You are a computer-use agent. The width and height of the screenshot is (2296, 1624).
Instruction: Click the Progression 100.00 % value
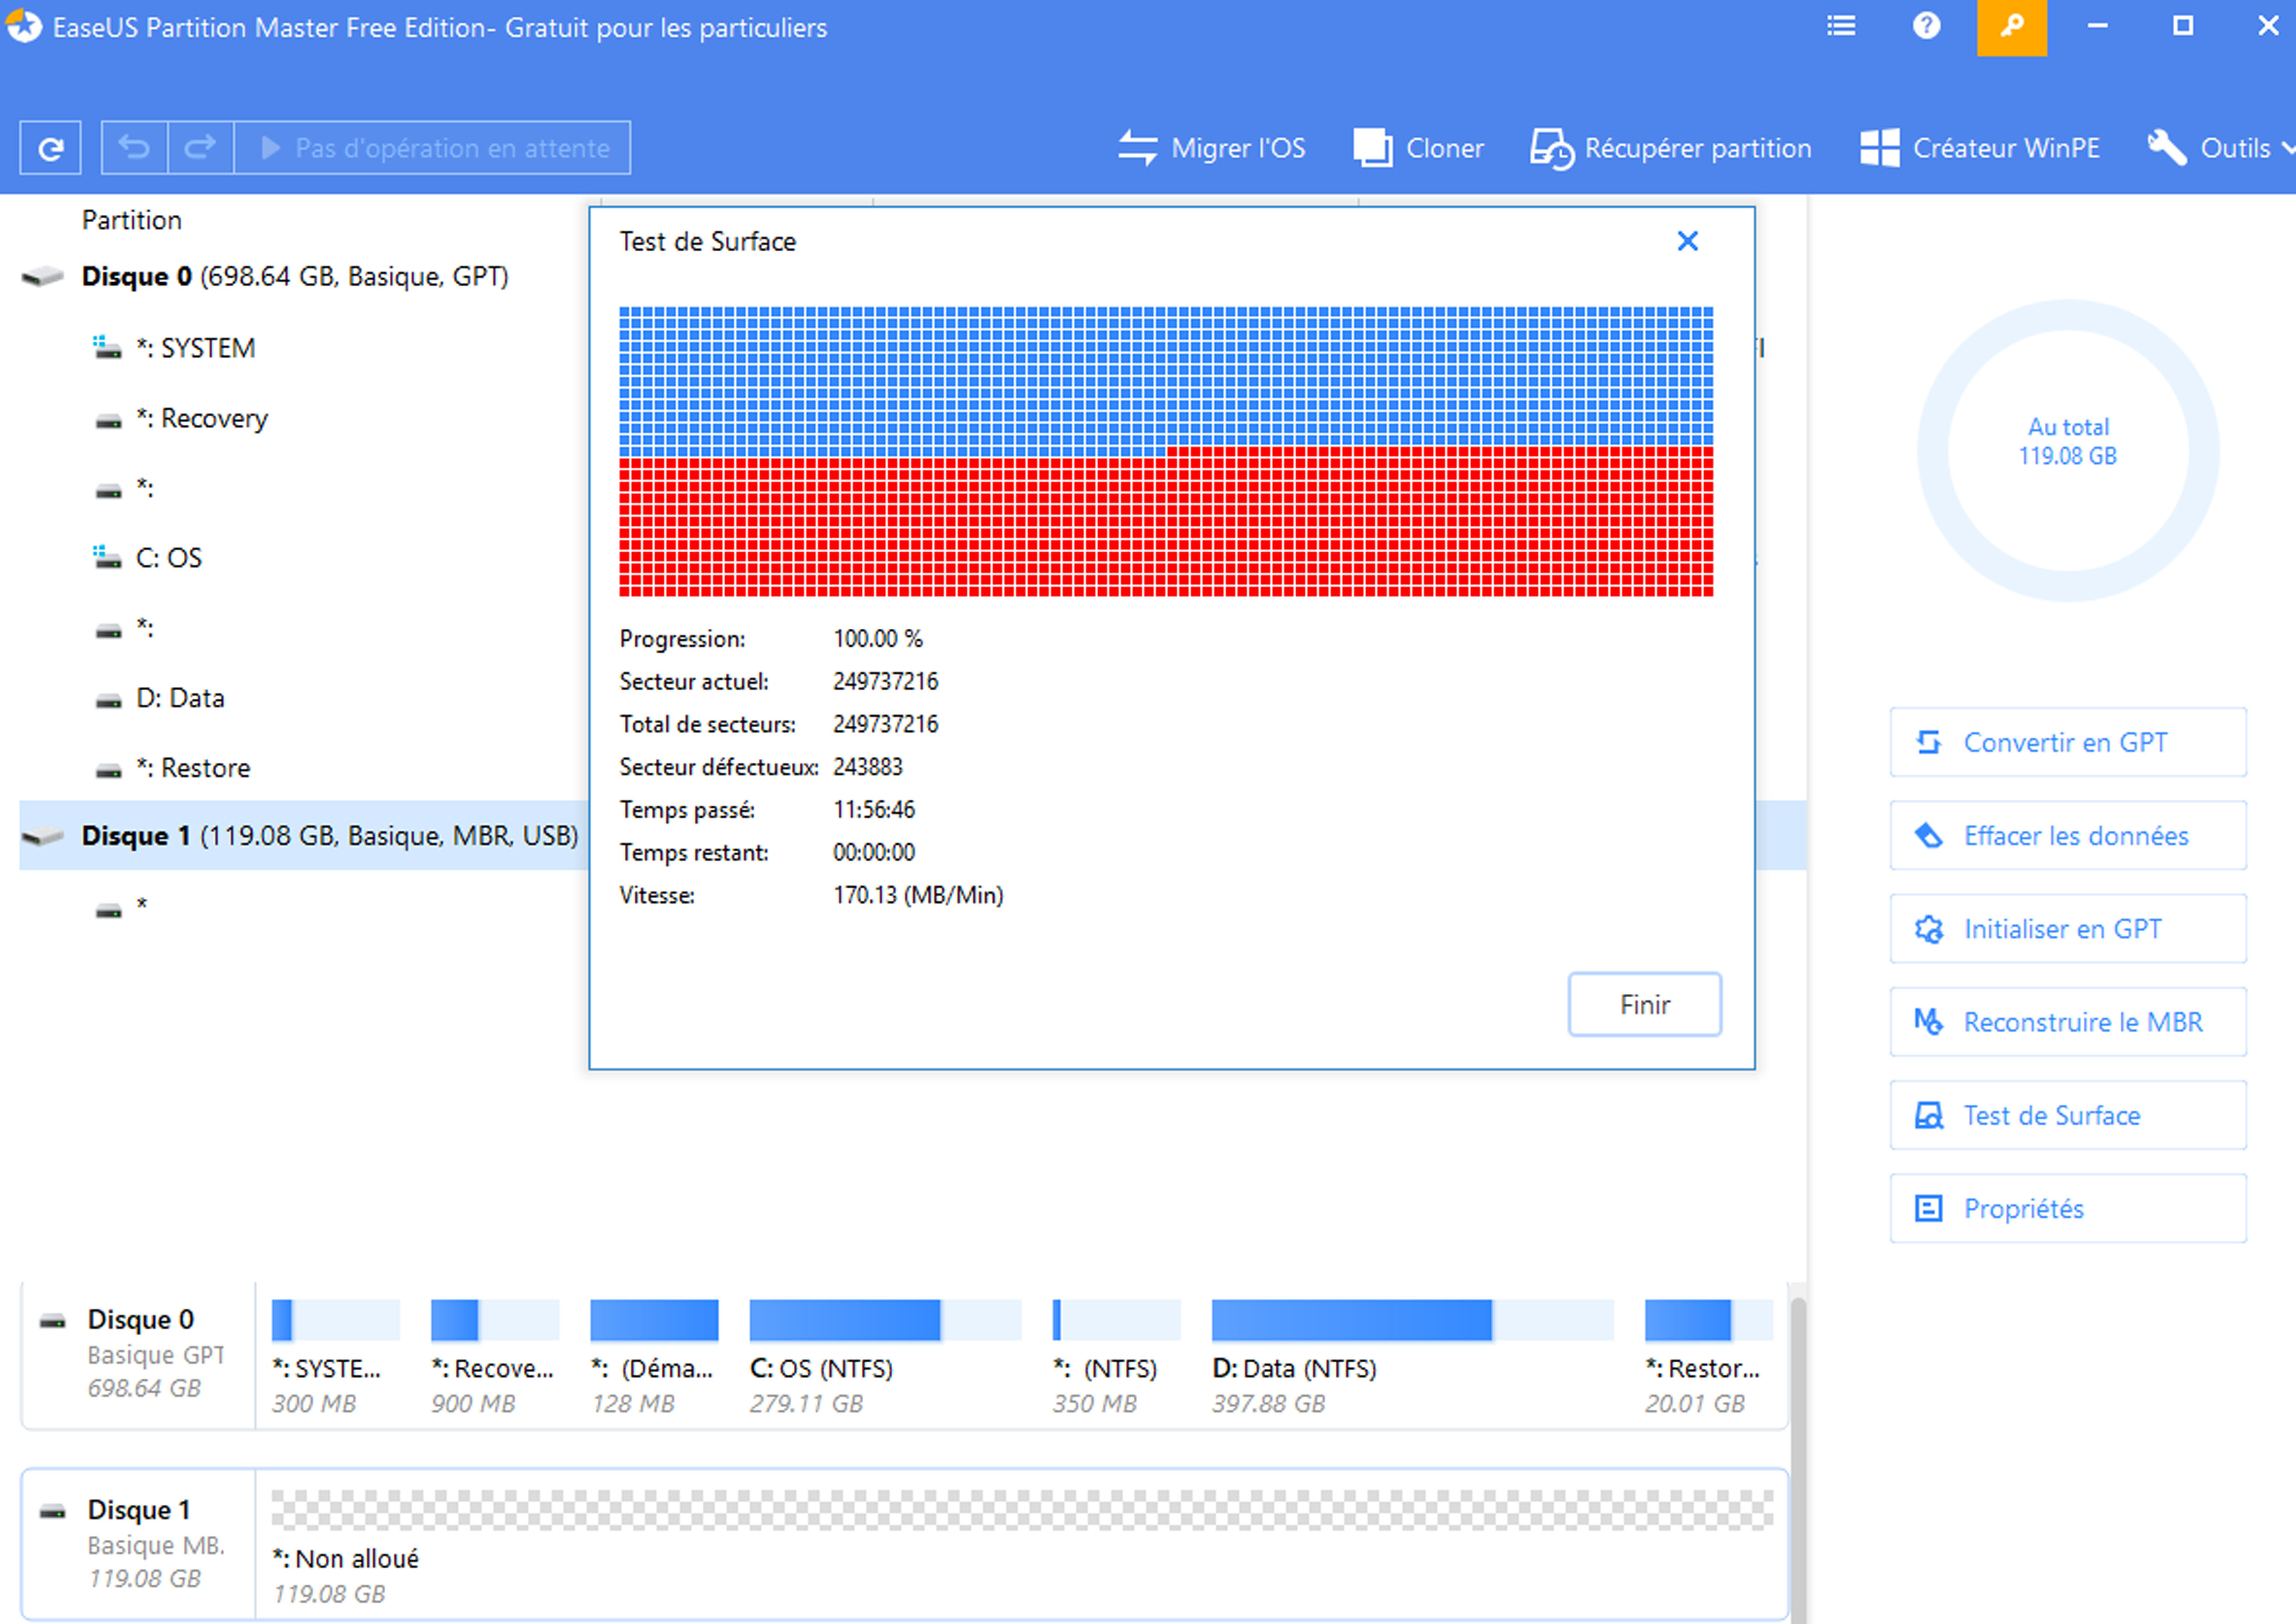[x=878, y=639]
